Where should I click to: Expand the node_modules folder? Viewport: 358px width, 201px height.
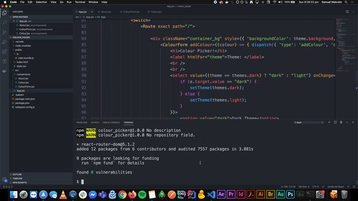pyautogui.click(x=23, y=46)
